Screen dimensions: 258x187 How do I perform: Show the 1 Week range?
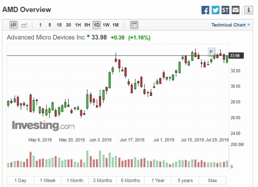coord(47,181)
